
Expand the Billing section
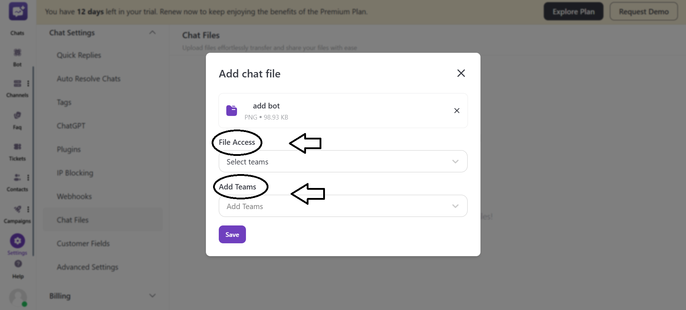click(152, 295)
